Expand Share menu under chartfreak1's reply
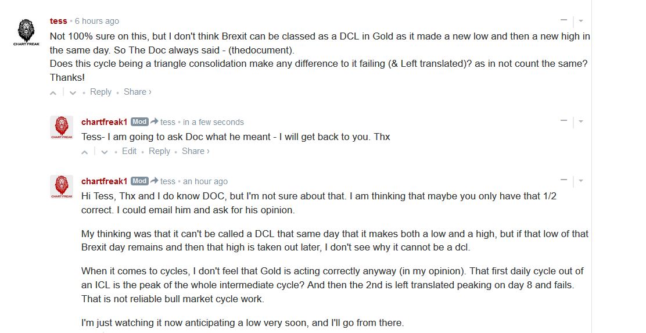This screenshot has width=646, height=333. point(195,151)
